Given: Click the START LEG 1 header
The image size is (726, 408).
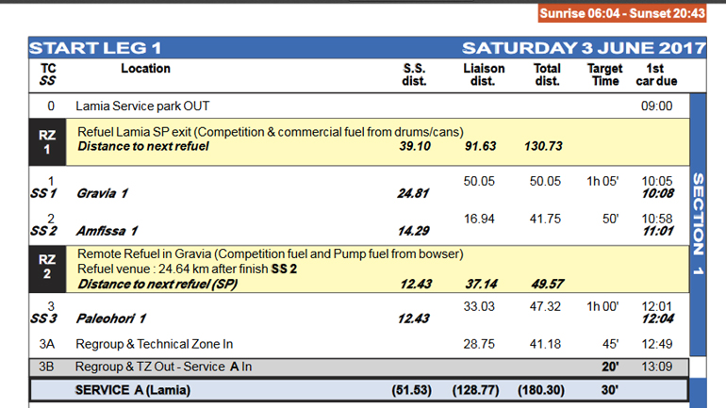Looking at the screenshot, I should (95, 47).
